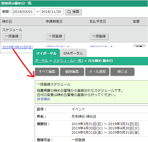
Task: Click 一括登録 under the 締め日 column
Action: [x=12, y=36]
